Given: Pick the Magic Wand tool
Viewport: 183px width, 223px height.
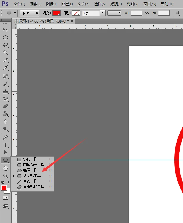Looking at the screenshot, I should 6,53.
